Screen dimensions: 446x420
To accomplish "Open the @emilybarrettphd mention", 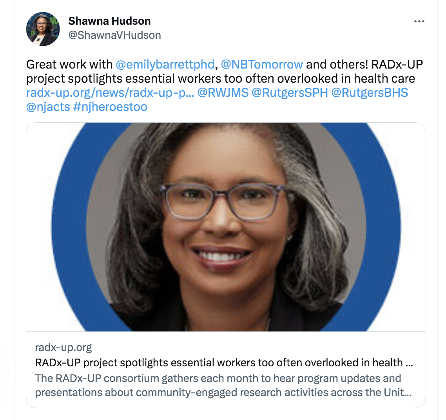I will pos(165,65).
